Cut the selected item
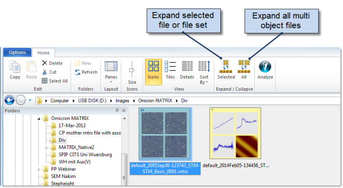Viewport: 343px width, 188px height. tap(49, 72)
